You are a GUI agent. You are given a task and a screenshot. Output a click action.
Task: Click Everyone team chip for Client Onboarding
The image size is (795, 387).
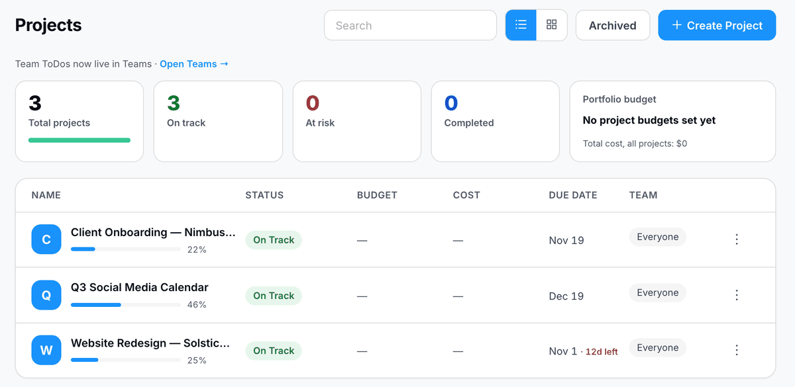[x=658, y=237]
